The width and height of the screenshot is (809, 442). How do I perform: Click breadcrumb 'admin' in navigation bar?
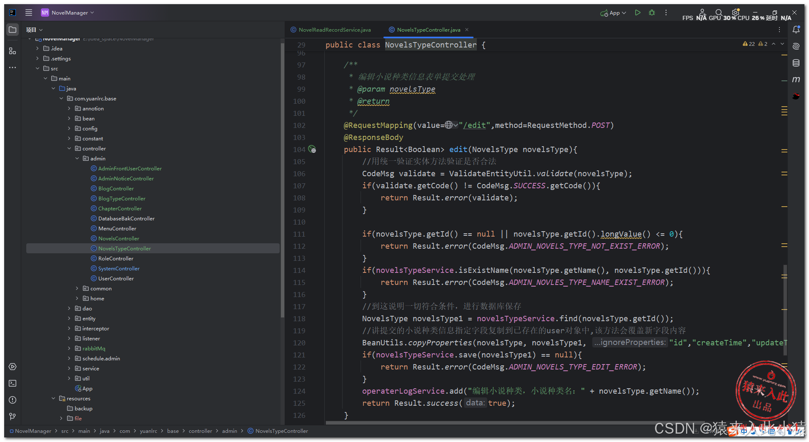(229, 431)
